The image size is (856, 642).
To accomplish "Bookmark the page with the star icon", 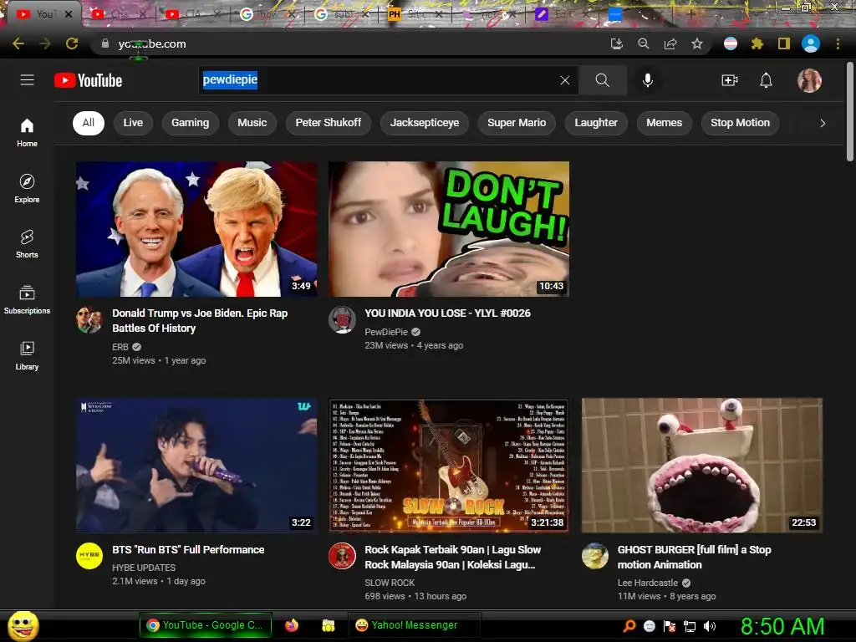I will point(697,43).
